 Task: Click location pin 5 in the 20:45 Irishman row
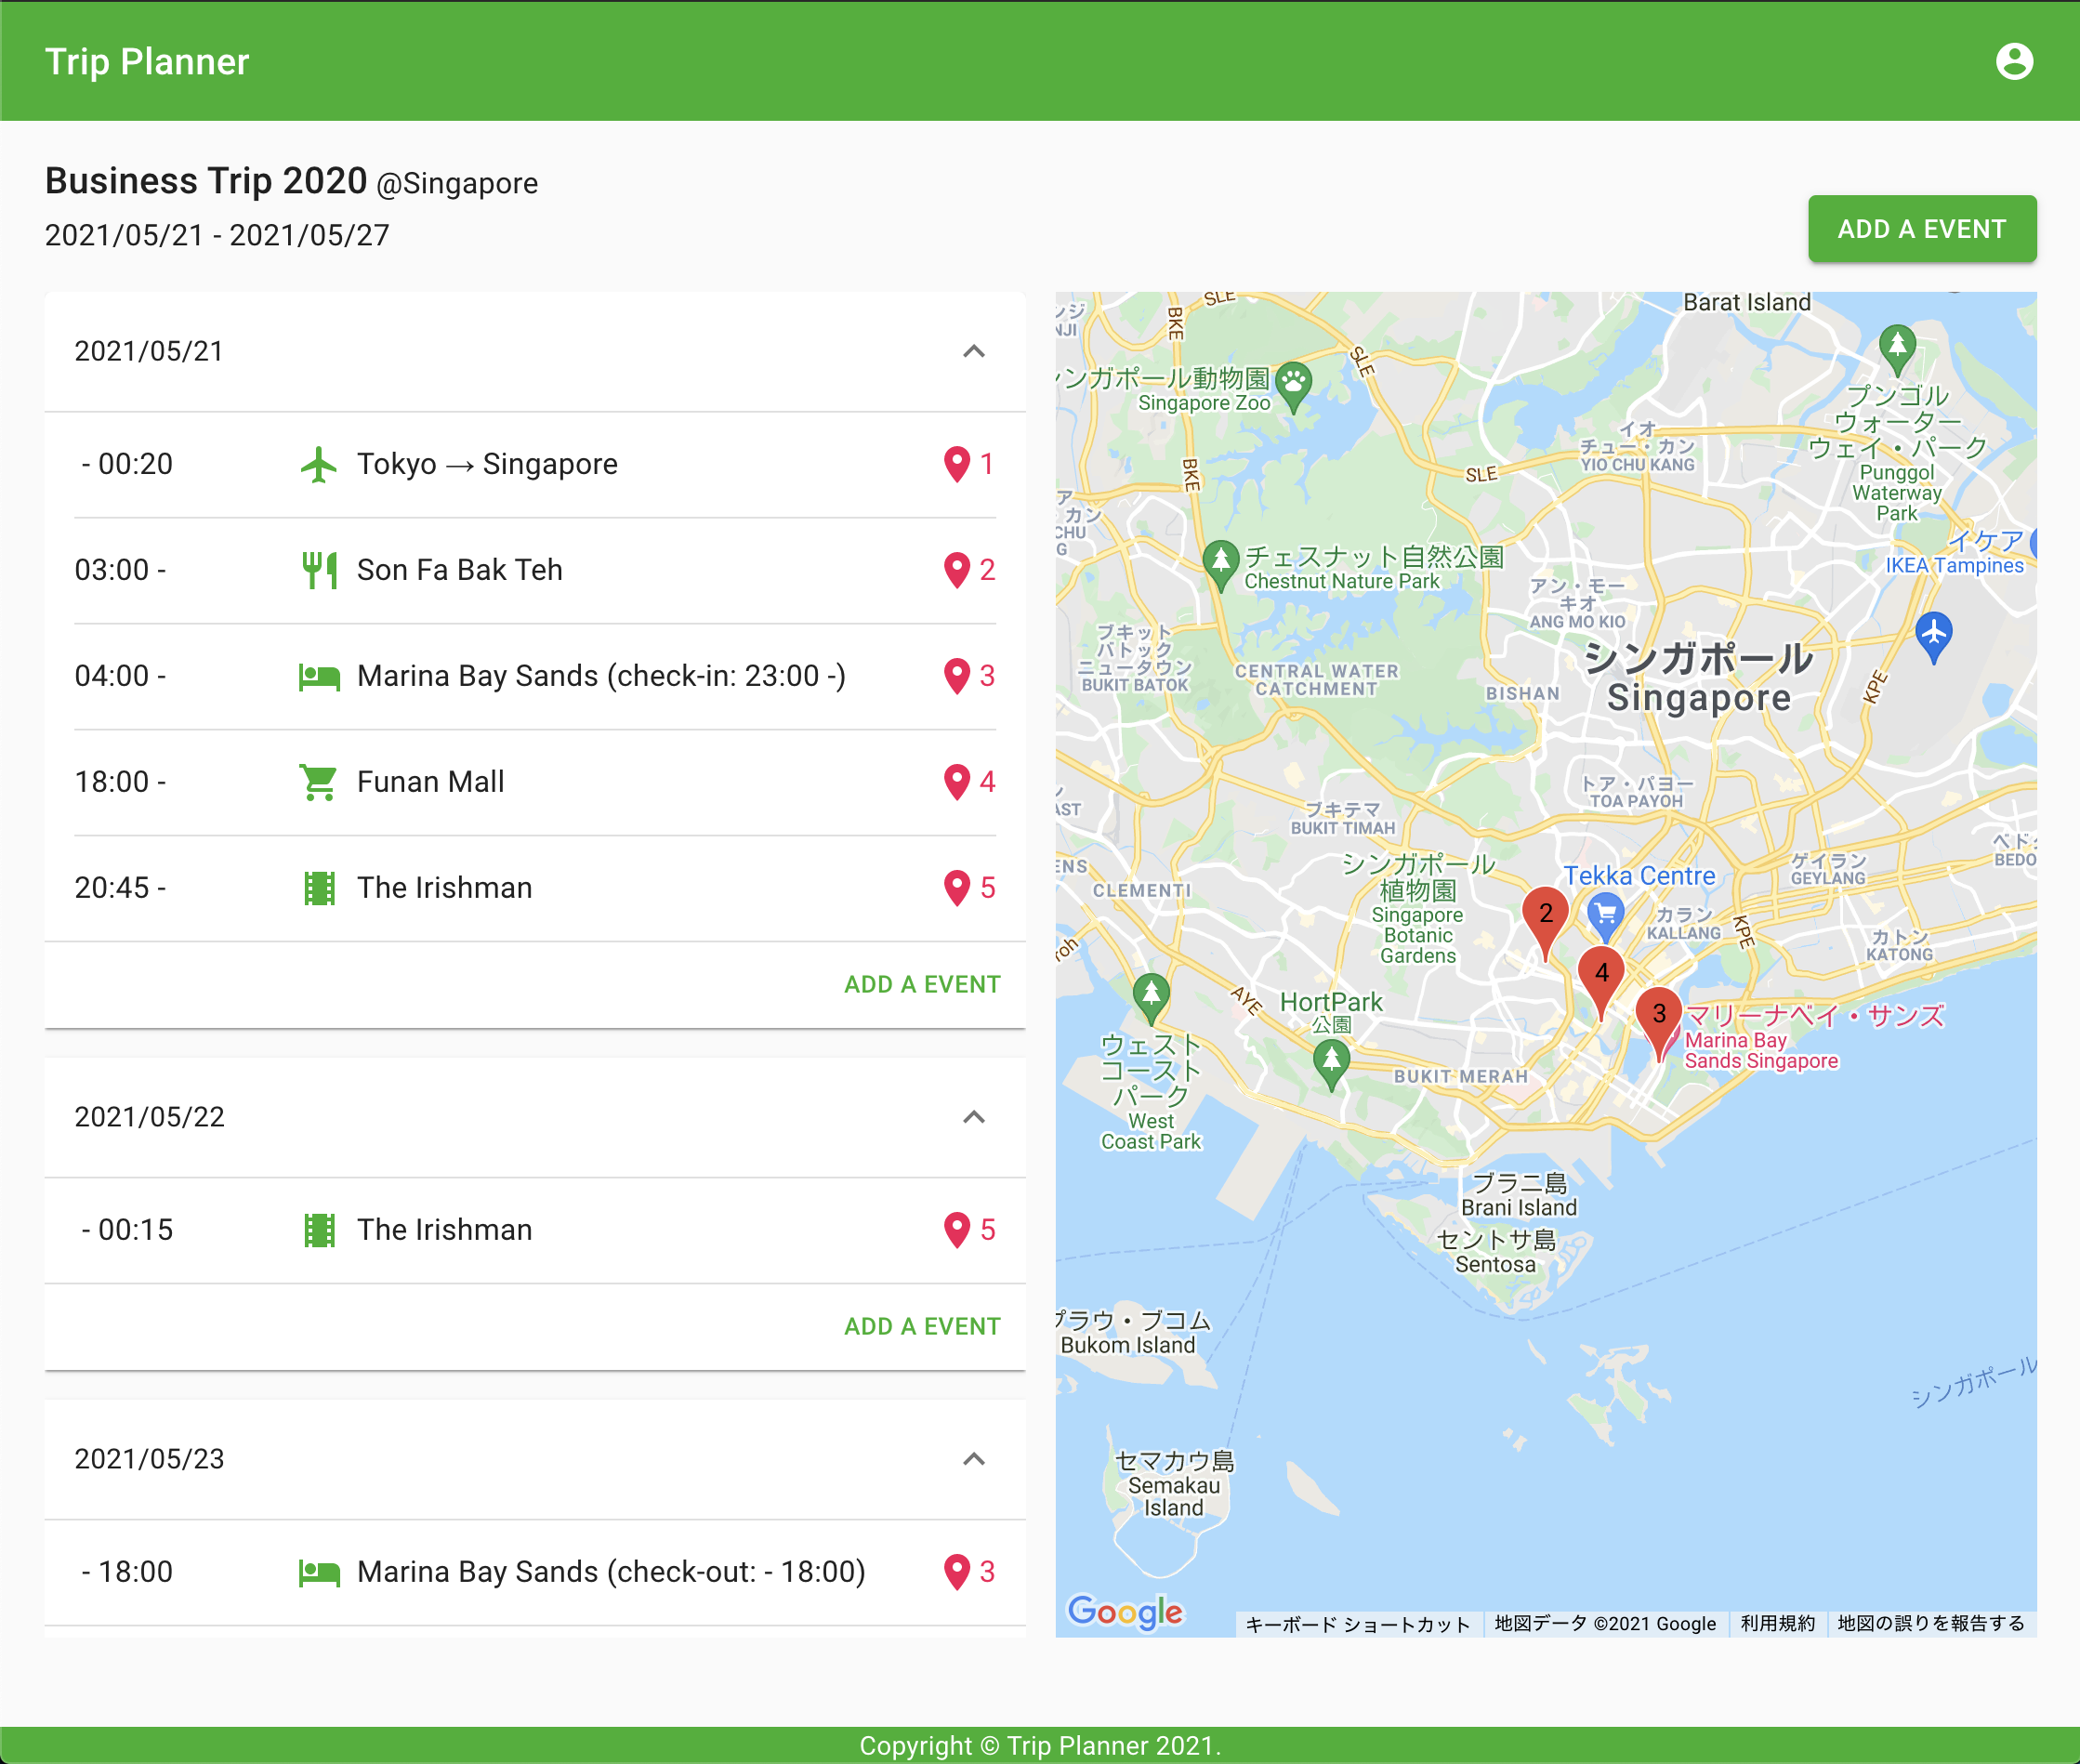click(957, 888)
